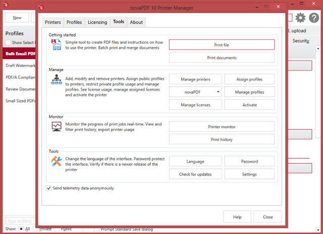Screen dimensions: 323x234
Task: Click the PDF document icon in Getting started
Action: tap(56, 45)
